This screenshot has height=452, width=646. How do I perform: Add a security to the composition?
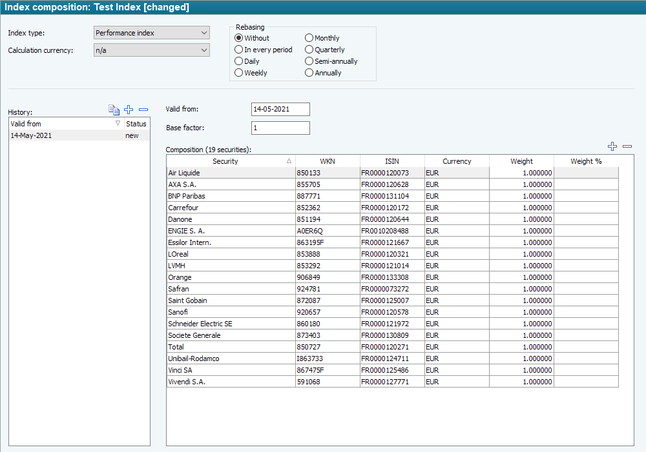click(x=612, y=147)
